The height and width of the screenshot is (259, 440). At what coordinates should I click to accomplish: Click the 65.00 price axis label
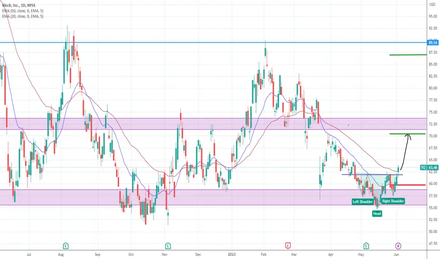click(x=433, y=160)
